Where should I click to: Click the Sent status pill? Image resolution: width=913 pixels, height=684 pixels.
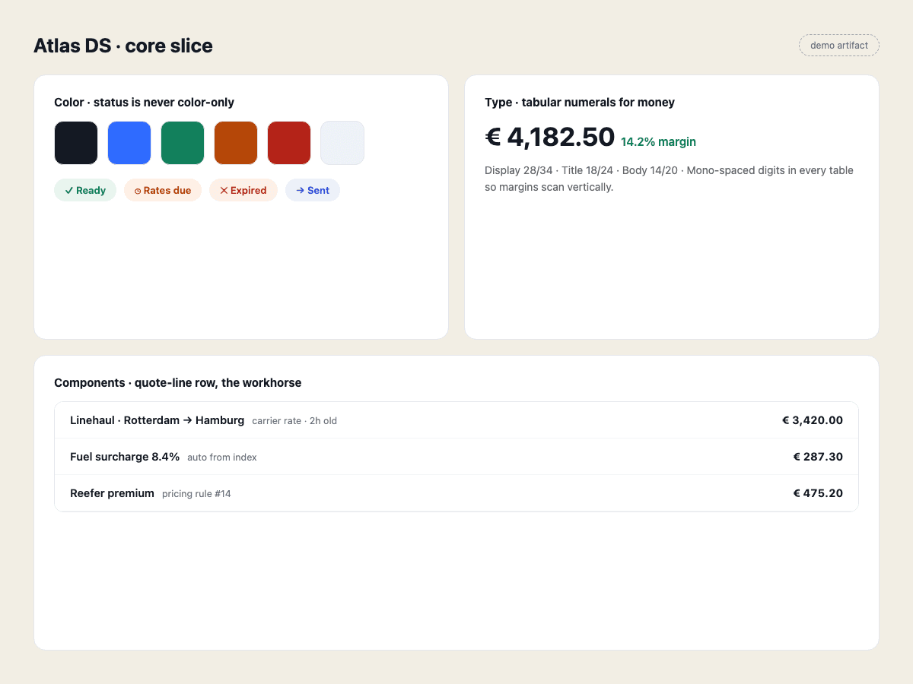(313, 190)
